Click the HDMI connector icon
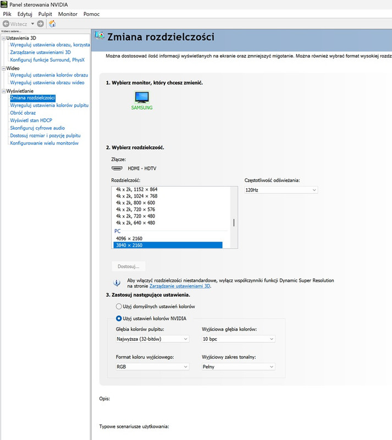This screenshot has width=392, height=440. (117, 169)
